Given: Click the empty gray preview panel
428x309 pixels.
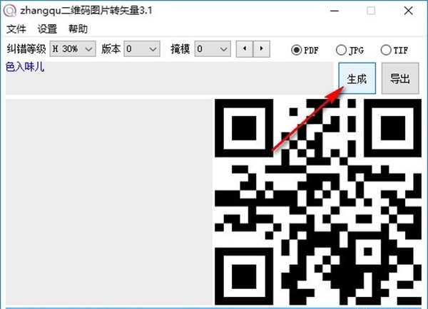Looking at the screenshot, I should (x=109, y=202).
